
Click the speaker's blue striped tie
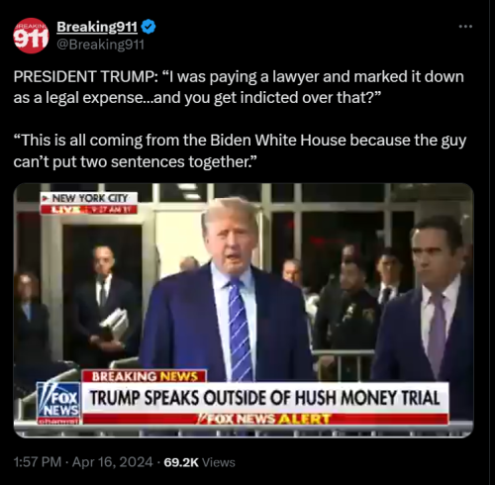[240, 330]
